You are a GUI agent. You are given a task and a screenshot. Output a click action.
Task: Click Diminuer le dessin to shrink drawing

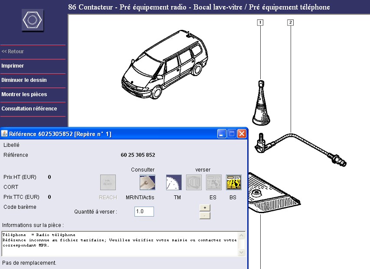[x=24, y=80]
